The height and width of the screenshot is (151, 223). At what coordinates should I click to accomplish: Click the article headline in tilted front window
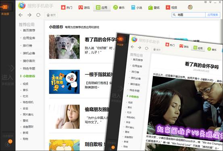202,65
